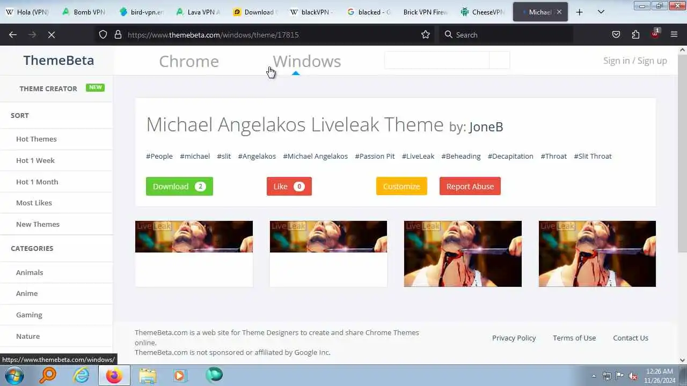
Task: Open the third theme preview thumbnail
Action: (x=463, y=254)
